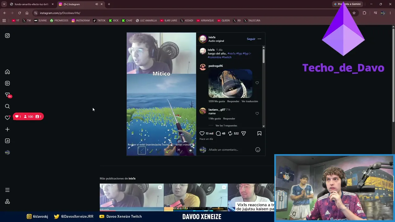Mute the Instagram tab audio indicator
This screenshot has width=395, height=222.
pos(97,4)
